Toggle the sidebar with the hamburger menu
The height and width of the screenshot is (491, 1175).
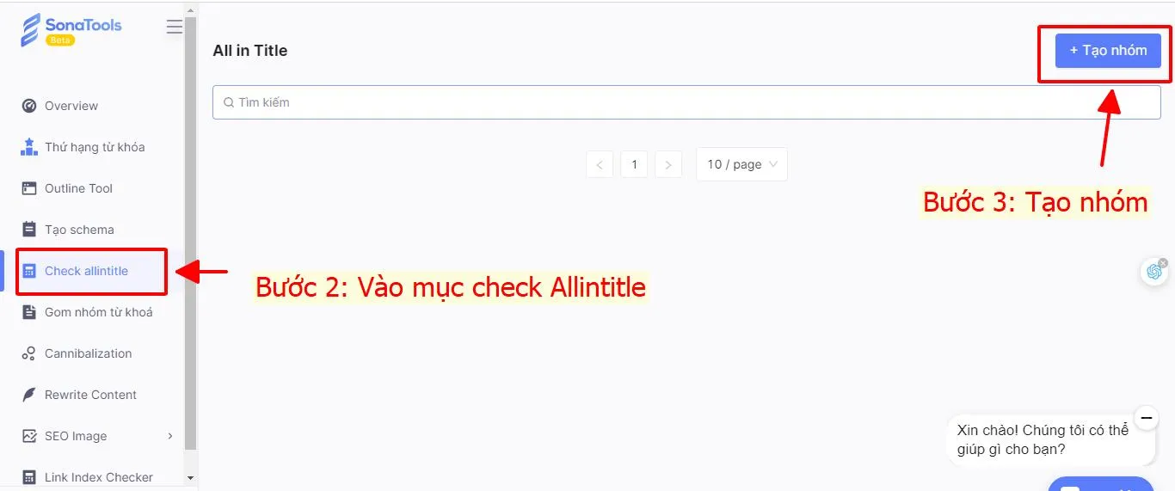[175, 27]
